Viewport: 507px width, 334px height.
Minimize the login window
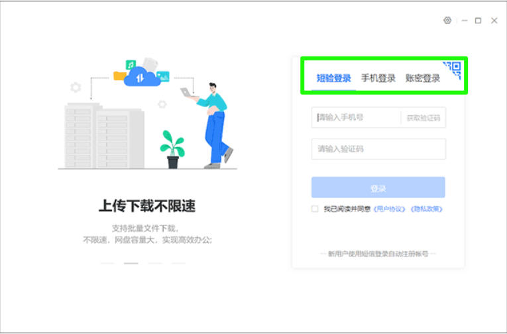click(465, 21)
